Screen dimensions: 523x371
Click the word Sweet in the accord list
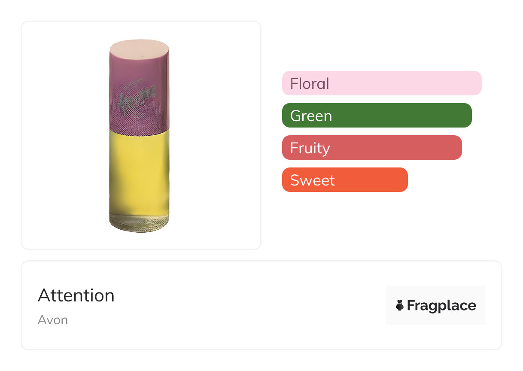(x=312, y=180)
